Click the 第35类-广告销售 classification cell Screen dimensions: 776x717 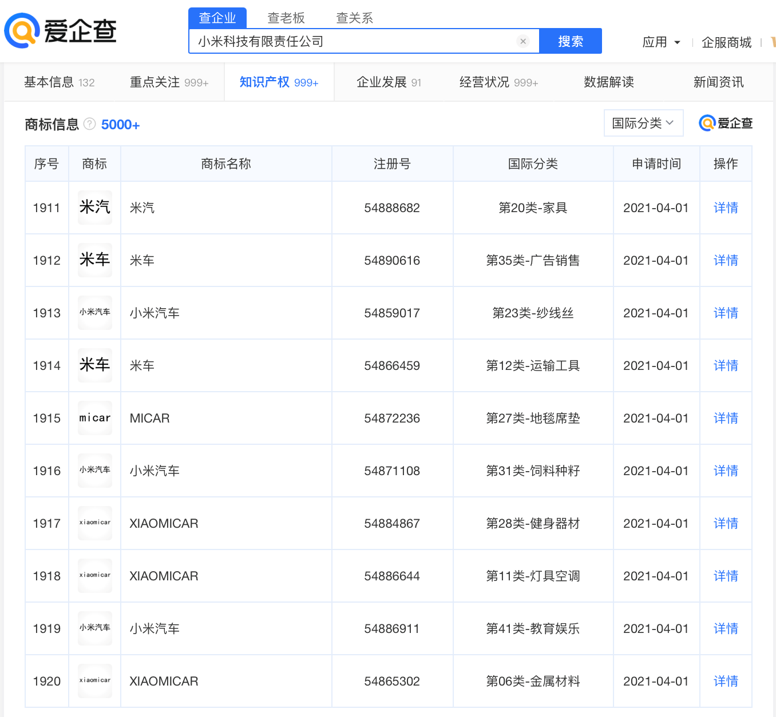(x=533, y=260)
